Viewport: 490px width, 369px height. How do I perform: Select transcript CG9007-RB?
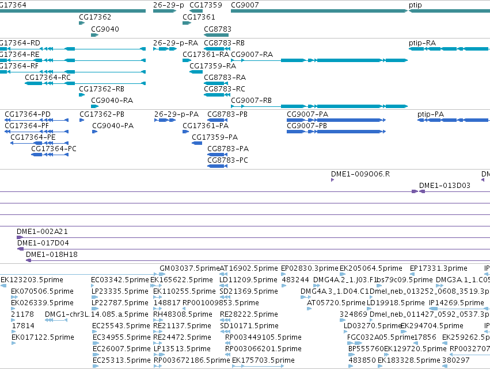(x=319, y=106)
